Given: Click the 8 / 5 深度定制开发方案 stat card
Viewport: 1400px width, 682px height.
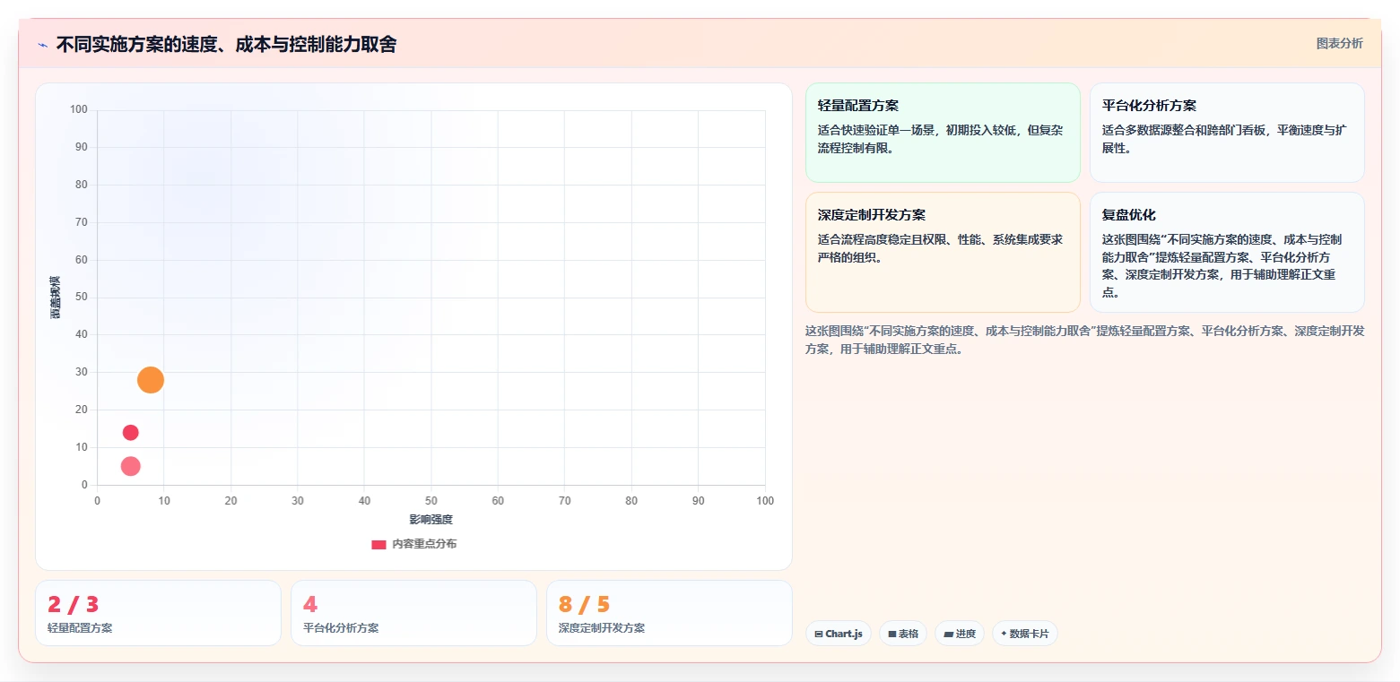Looking at the screenshot, I should point(669,613).
